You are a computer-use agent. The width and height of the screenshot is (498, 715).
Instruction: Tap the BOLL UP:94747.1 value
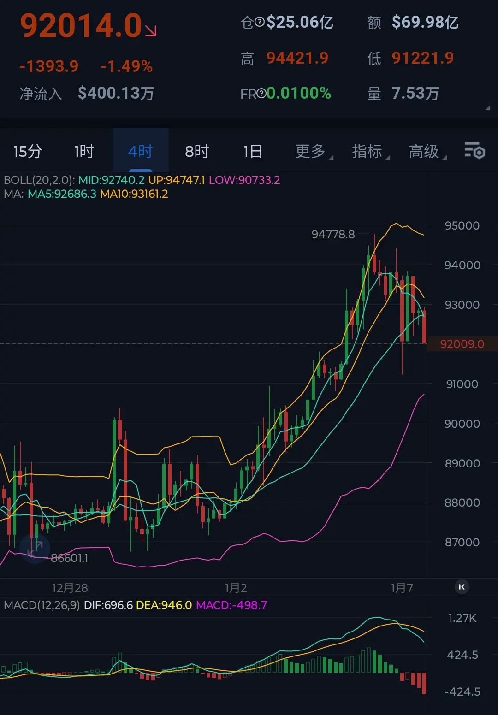coord(177,180)
